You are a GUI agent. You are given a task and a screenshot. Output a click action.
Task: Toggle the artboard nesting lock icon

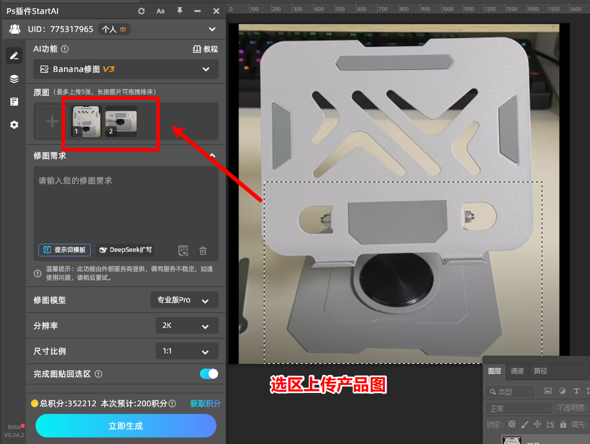coord(550,425)
